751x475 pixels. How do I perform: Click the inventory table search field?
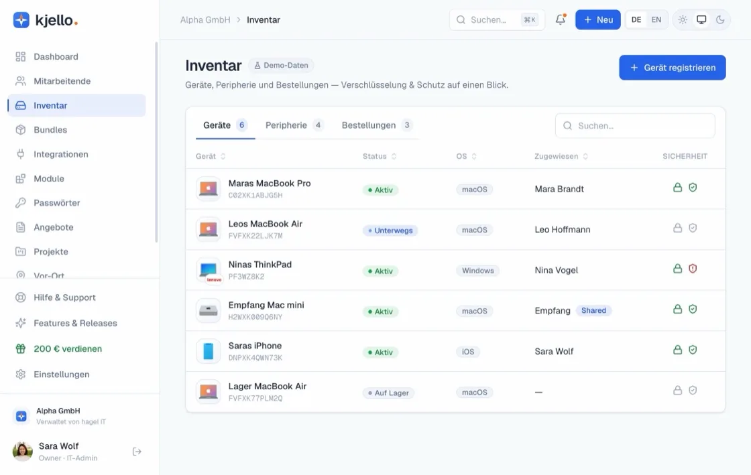[x=634, y=126]
